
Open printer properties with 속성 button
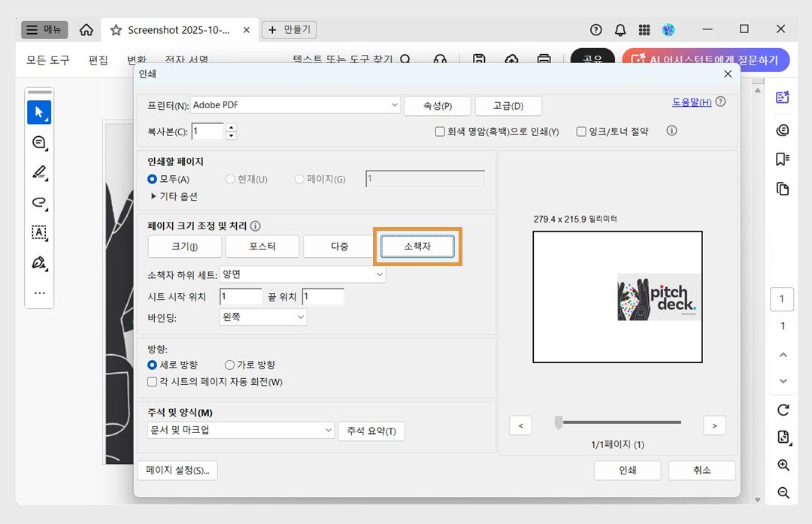[x=437, y=105]
